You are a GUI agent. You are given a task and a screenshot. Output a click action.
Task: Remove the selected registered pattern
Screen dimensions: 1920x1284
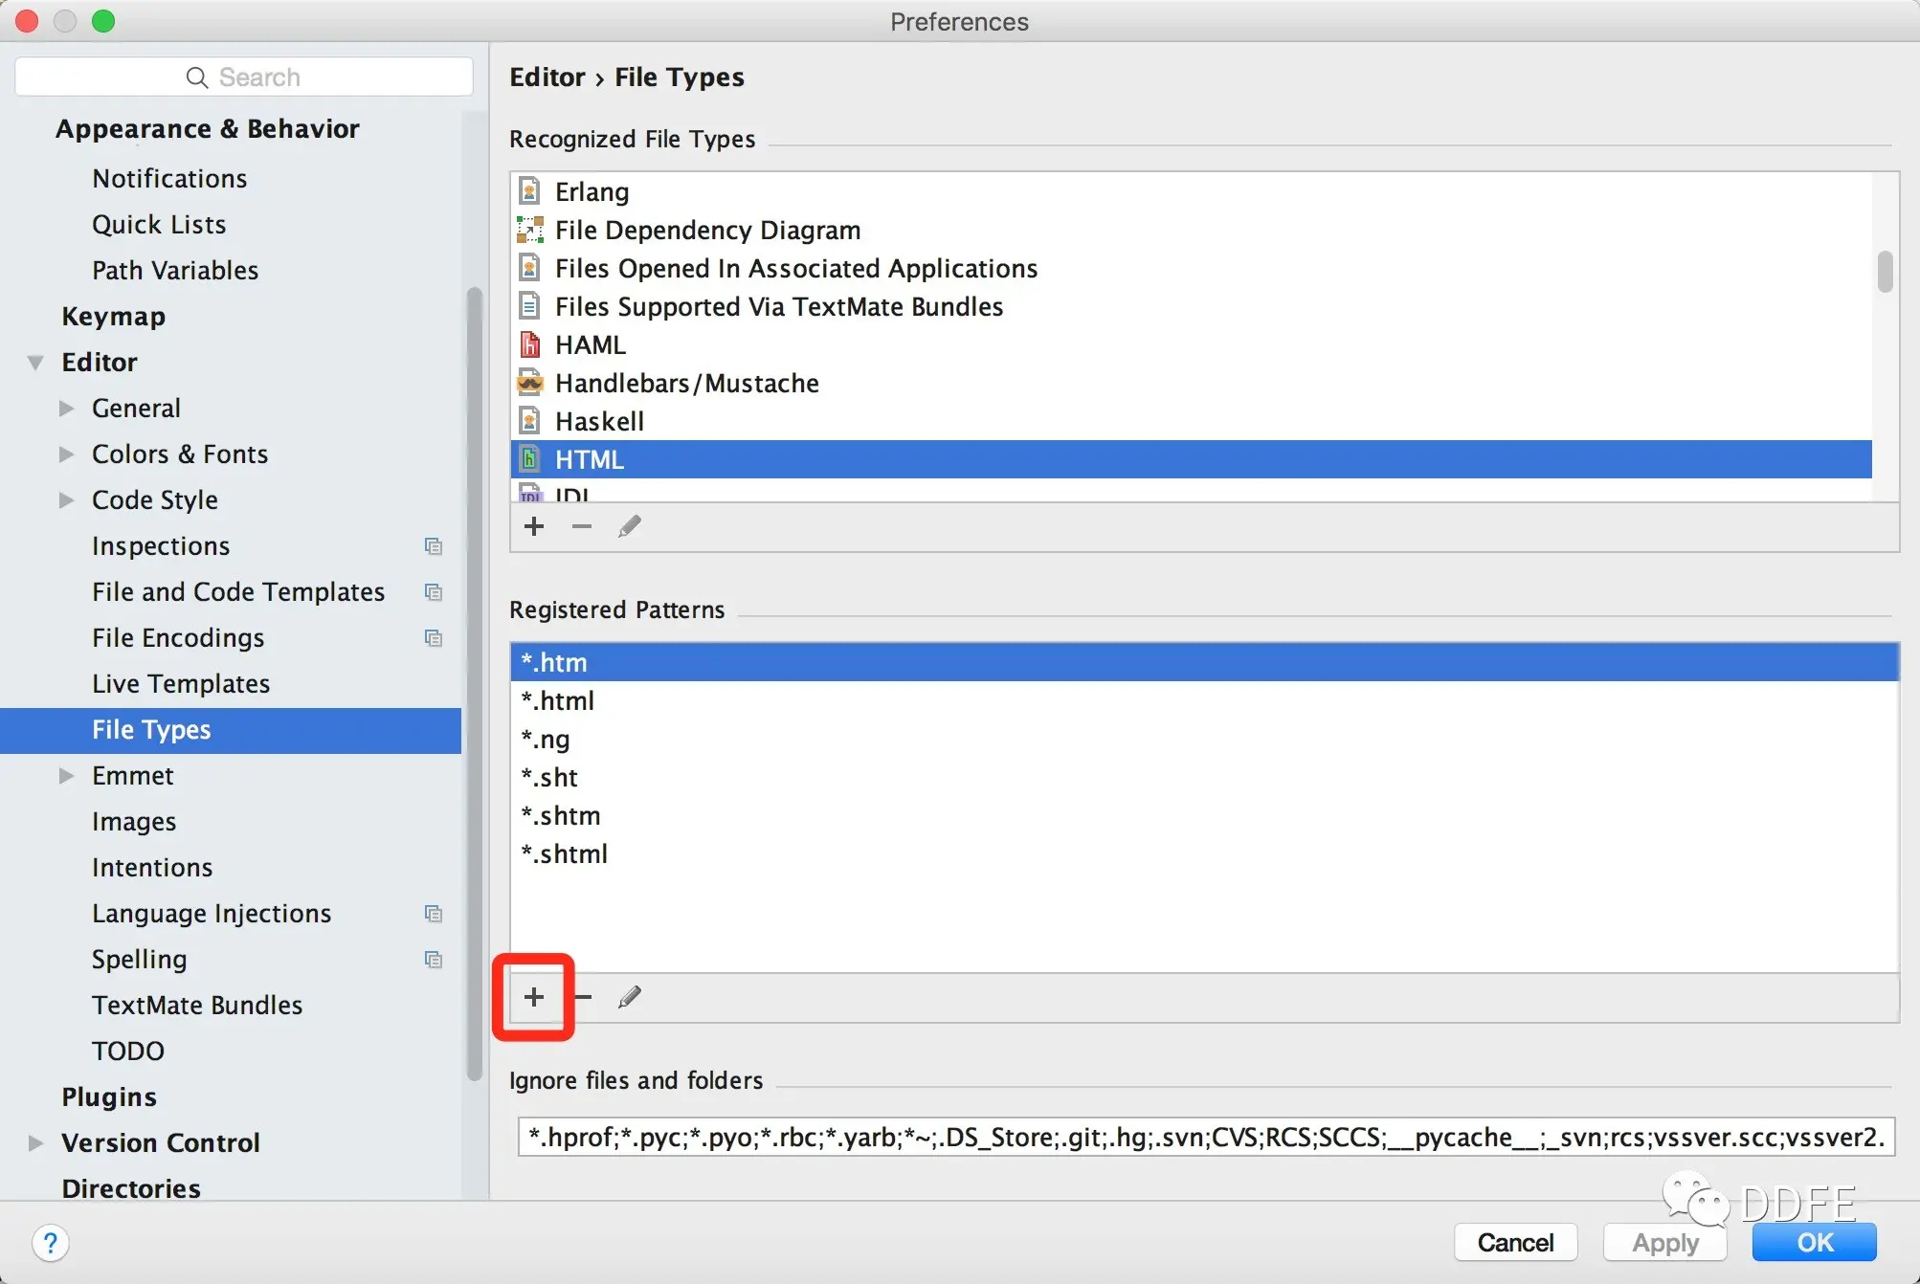tap(583, 997)
